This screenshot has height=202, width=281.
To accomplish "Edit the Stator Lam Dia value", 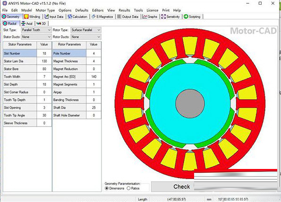I will [44, 61].
